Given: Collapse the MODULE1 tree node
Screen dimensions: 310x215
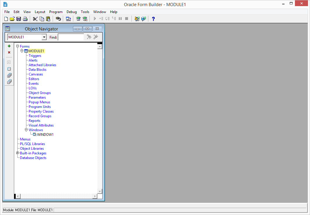Looking at the screenshot, I should point(22,51).
